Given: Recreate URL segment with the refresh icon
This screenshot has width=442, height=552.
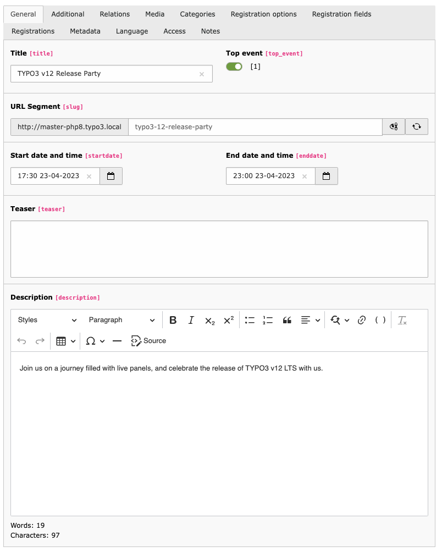Looking at the screenshot, I should point(417,126).
